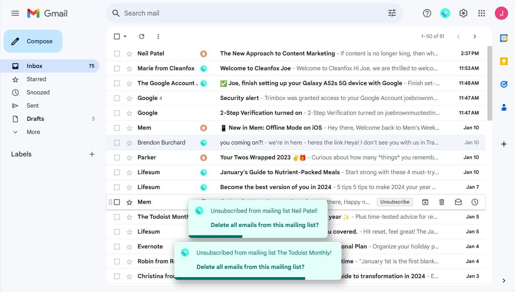515x292 pixels.
Task: Star the email from Brendon Burchard
Action: coord(129,142)
